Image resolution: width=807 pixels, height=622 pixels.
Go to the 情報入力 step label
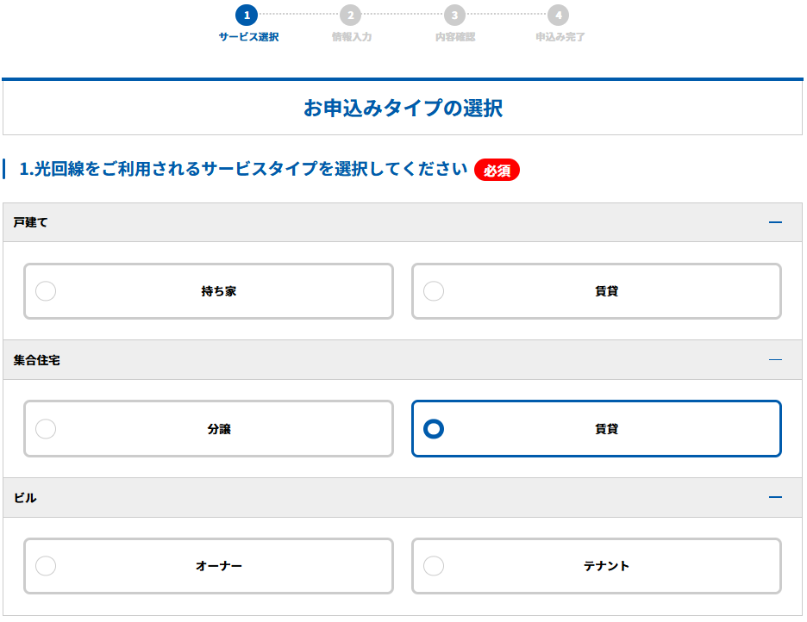click(351, 37)
